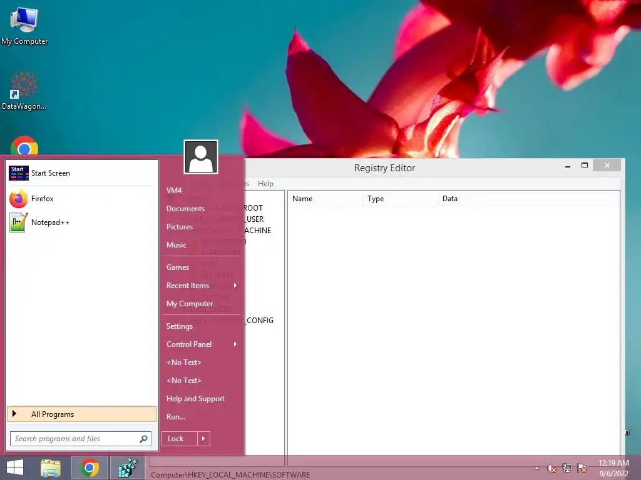
Task: Open VM4 user folder
Action: [174, 191]
